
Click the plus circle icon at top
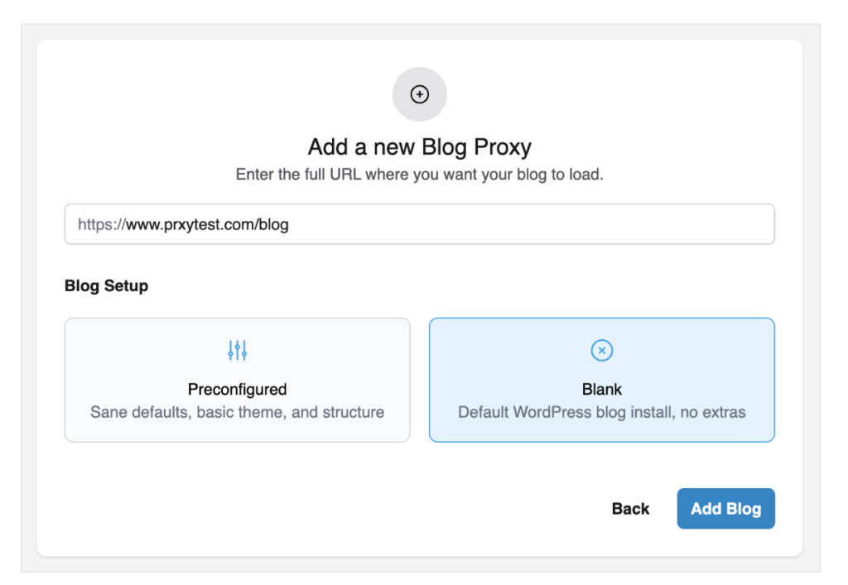pyautogui.click(x=420, y=94)
